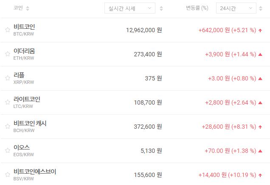This screenshot has height=185, width=270.
Task: Open the 이더리움 coin link
Action: [x=24, y=51]
